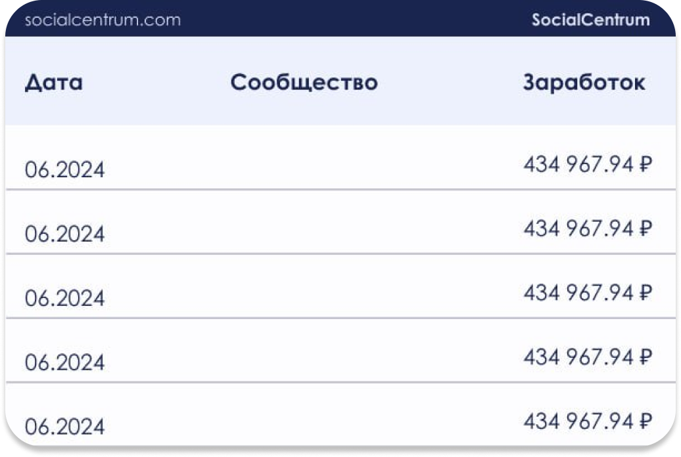The image size is (681, 457).
Task: Click the SocialCentrum brand name
Action: pyautogui.click(x=590, y=20)
